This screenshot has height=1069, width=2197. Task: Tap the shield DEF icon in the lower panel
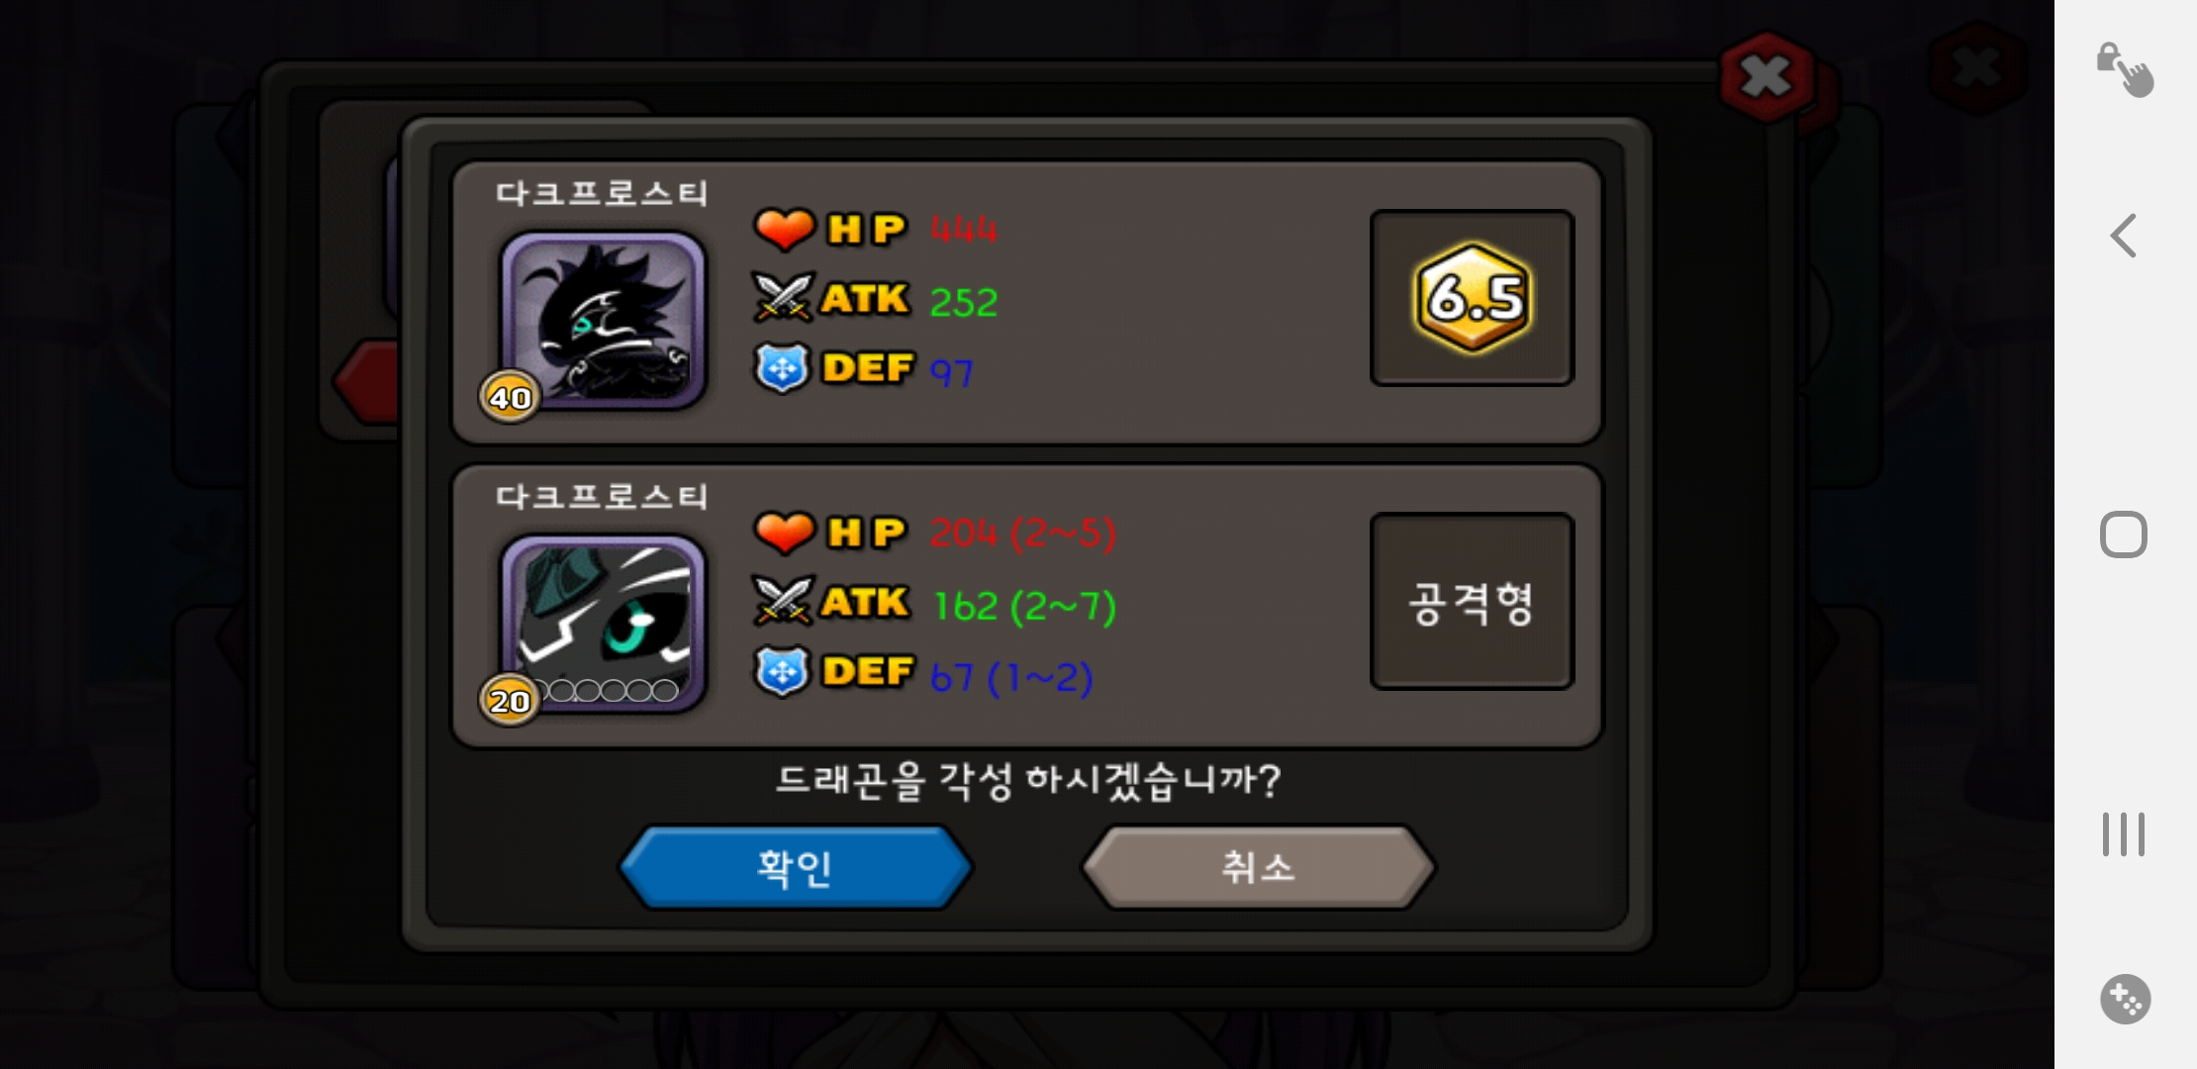click(x=783, y=671)
